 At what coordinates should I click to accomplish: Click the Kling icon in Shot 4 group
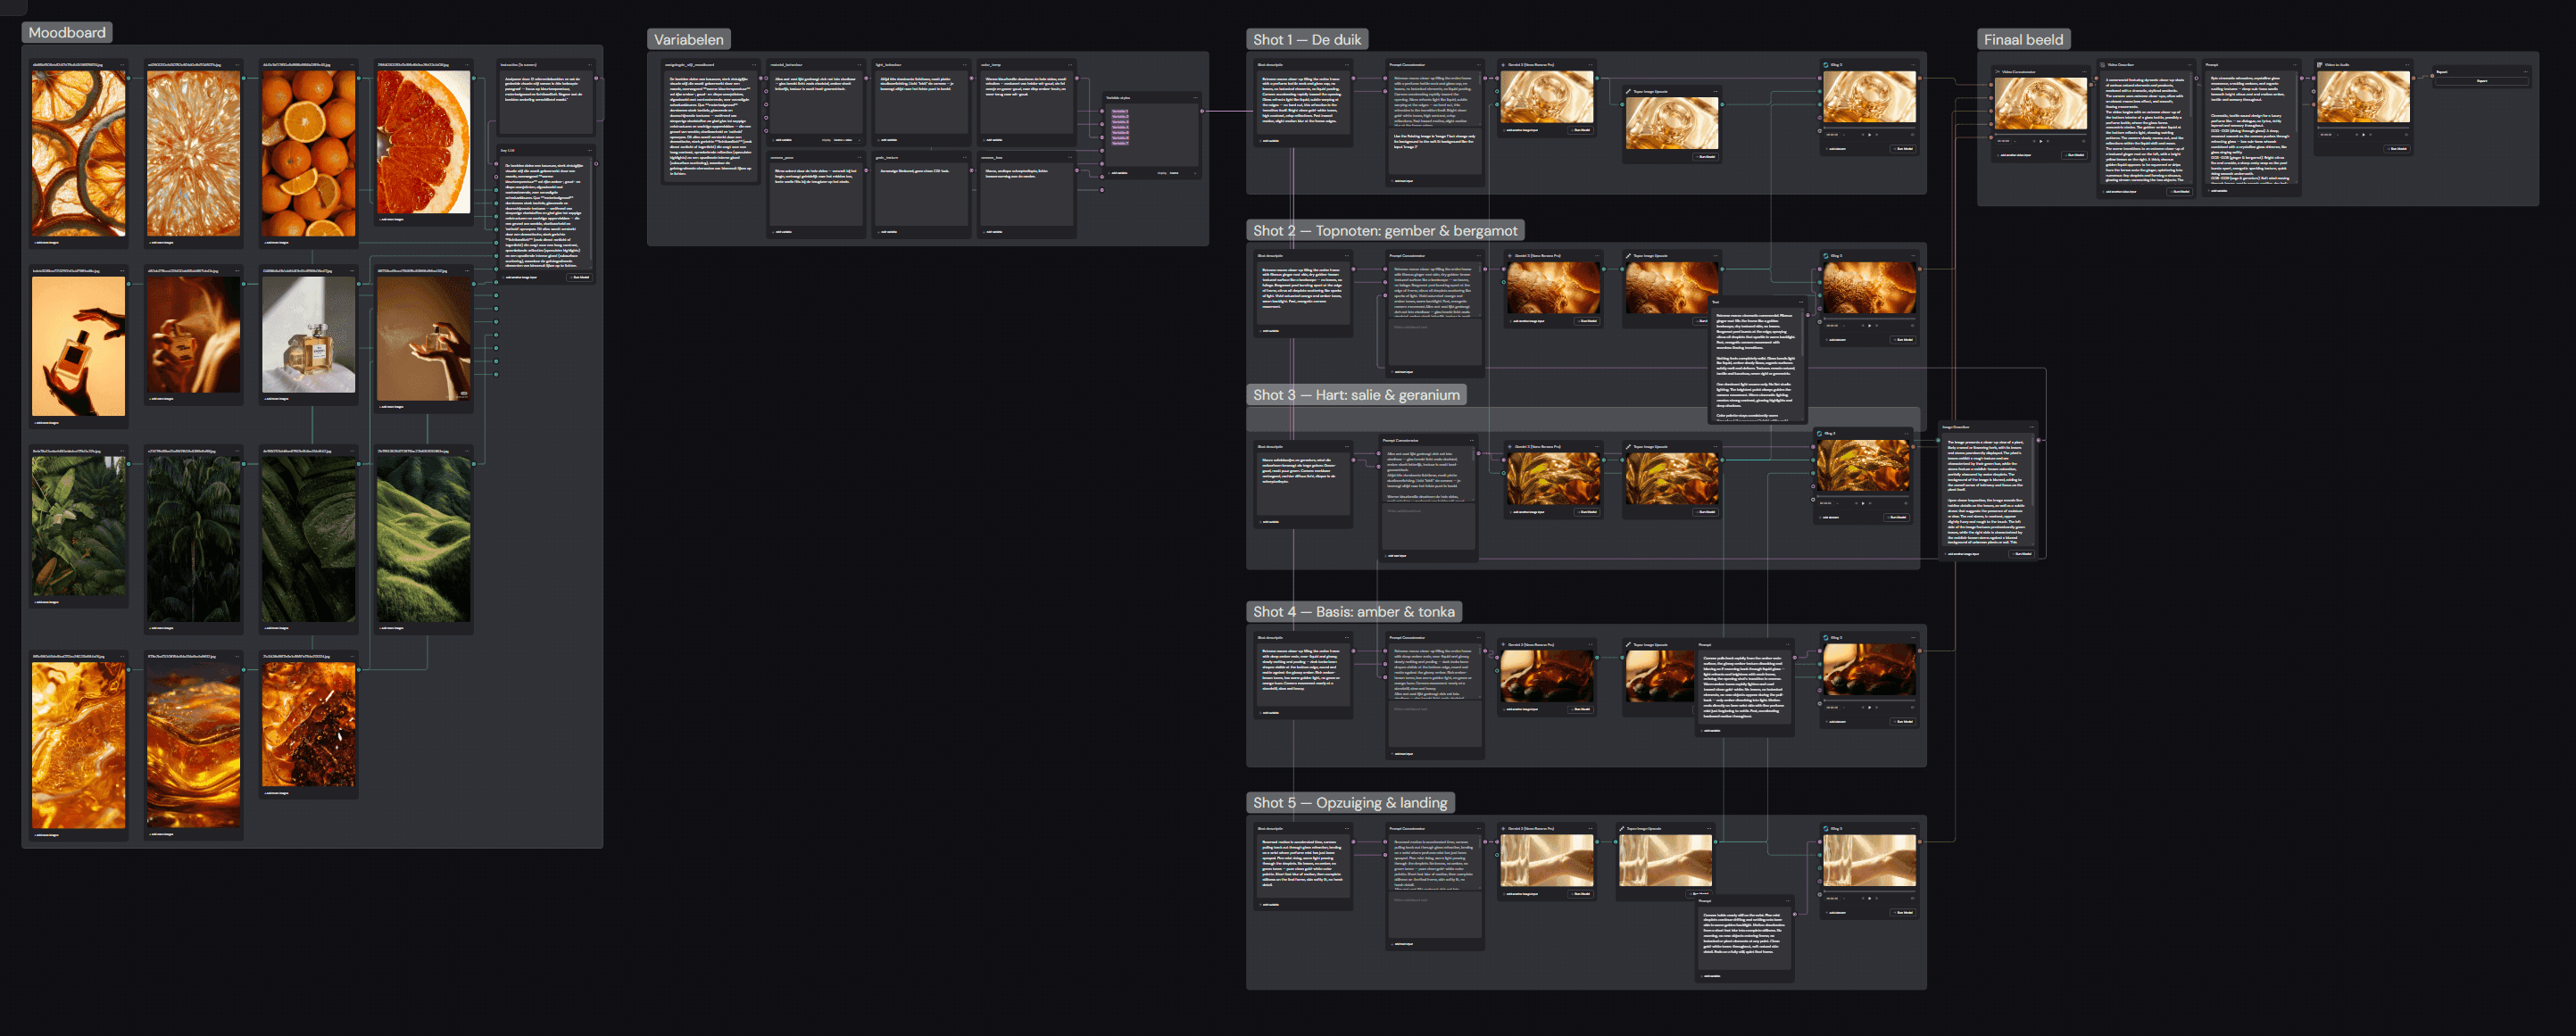[1826, 638]
